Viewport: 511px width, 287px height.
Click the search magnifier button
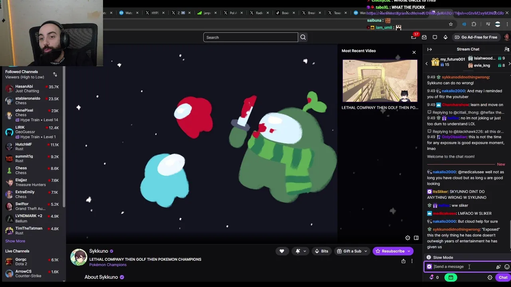tap(303, 37)
